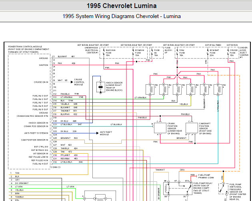Click the 'FUEL PUMP RELAY' description text
252x201 pixels.
tap(203, 188)
